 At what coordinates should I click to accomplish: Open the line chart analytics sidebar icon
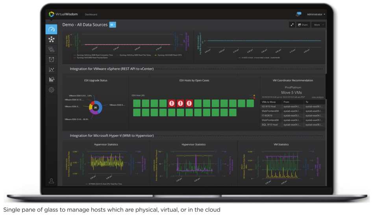(x=51, y=69)
